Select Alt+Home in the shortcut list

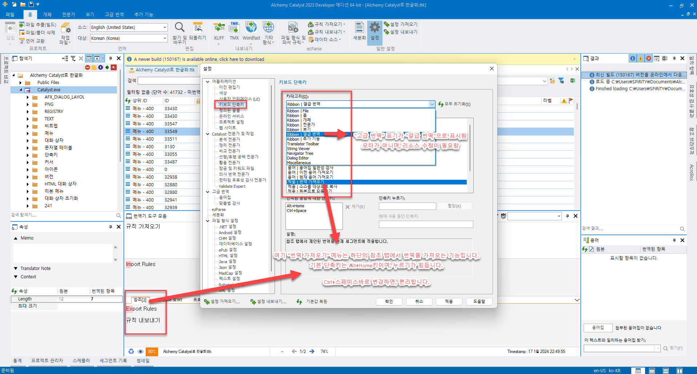(296, 206)
